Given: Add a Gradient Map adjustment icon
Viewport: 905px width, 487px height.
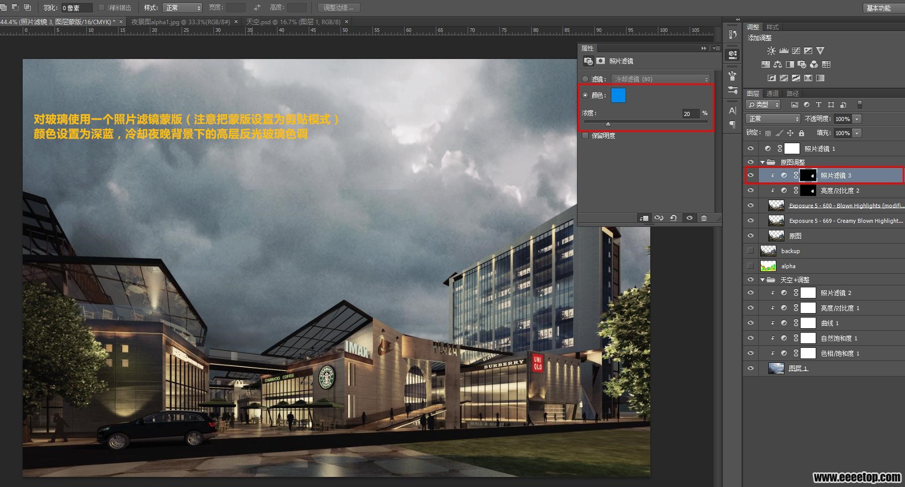Looking at the screenshot, I should [820, 78].
